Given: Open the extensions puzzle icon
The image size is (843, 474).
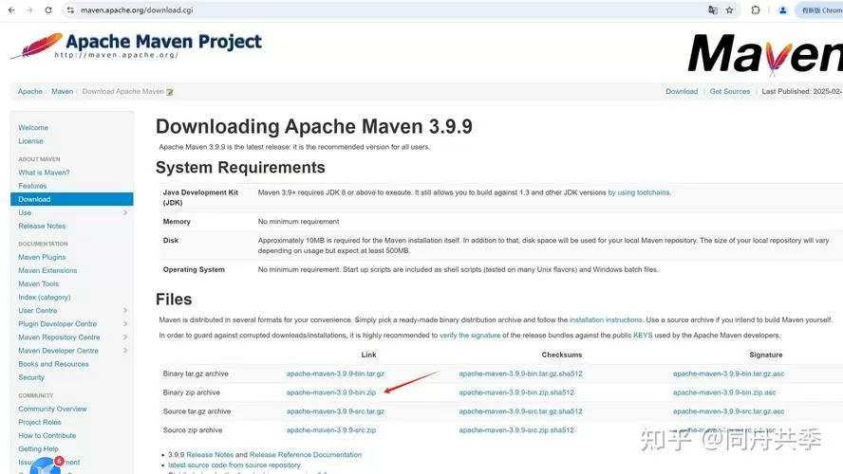Looking at the screenshot, I should (756, 10).
